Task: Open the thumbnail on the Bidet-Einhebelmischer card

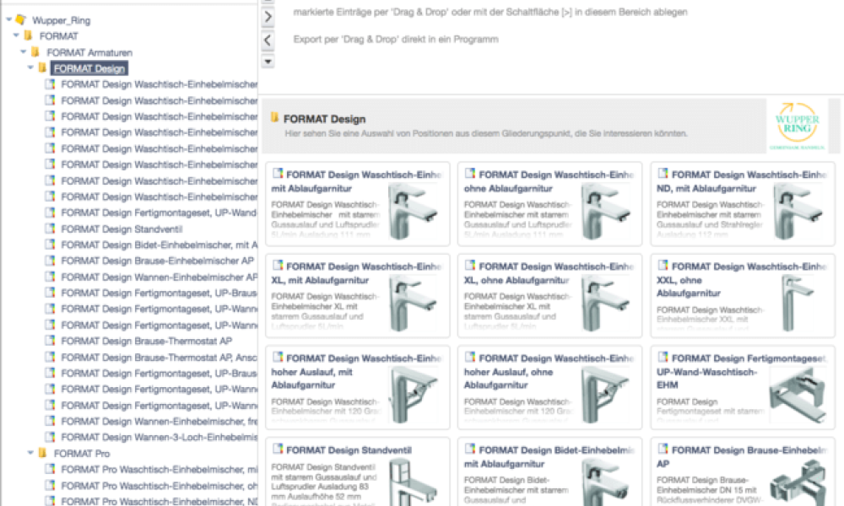Action: [x=605, y=483]
